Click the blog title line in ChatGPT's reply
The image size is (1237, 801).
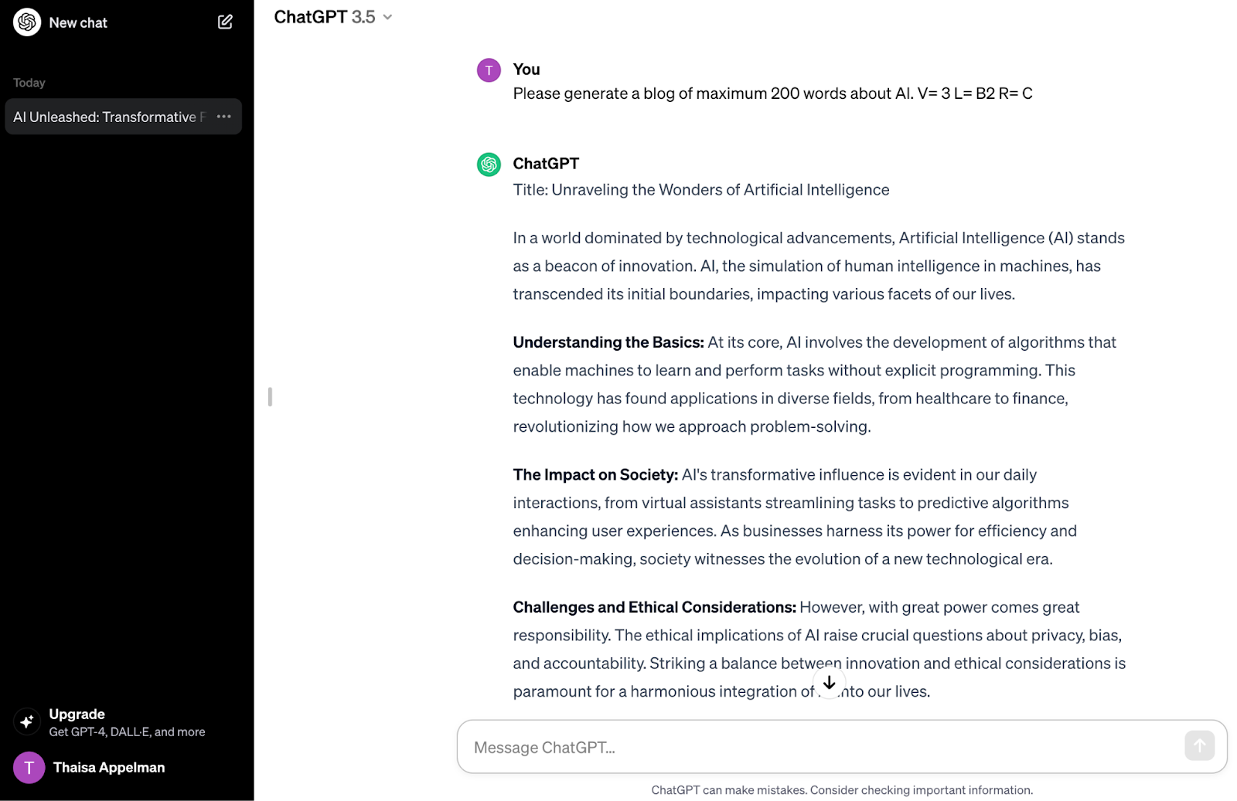click(x=700, y=189)
